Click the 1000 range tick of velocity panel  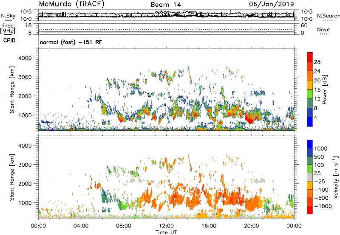(x=25, y=203)
